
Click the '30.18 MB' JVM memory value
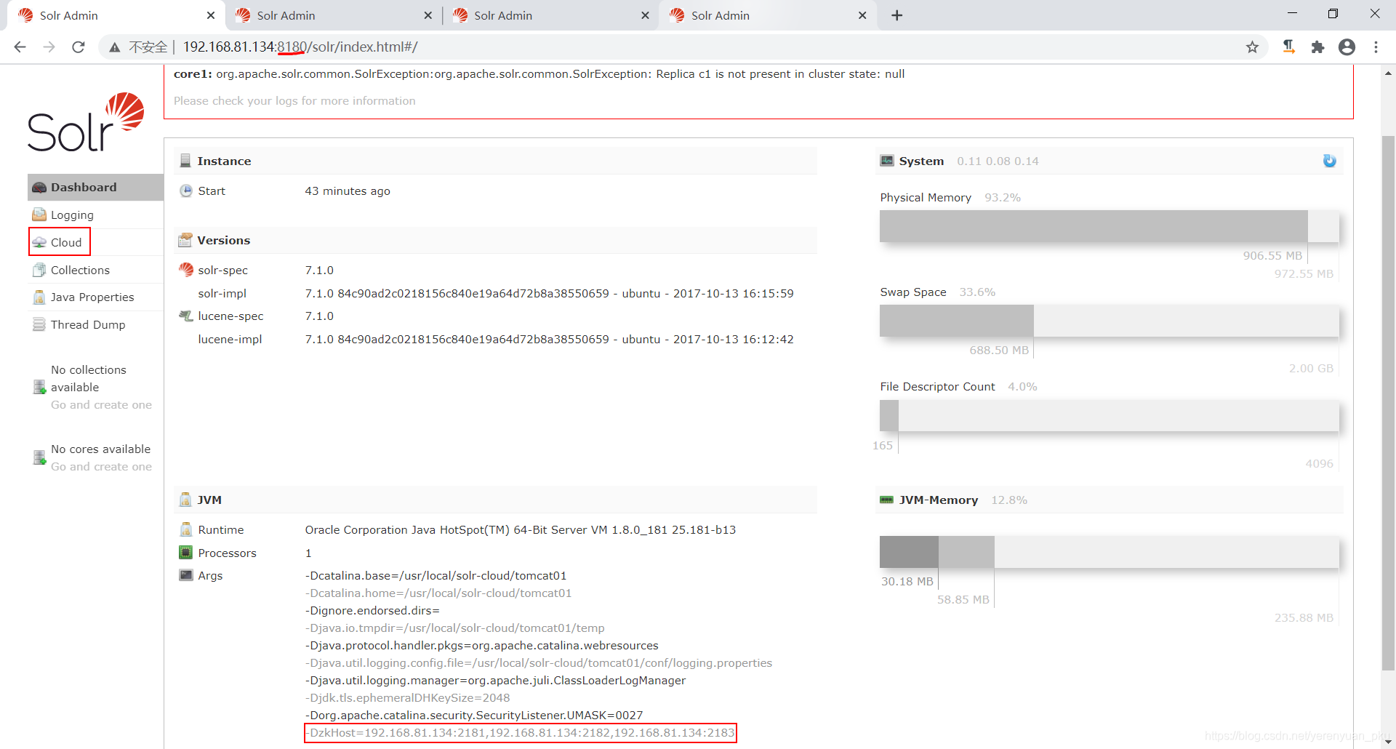tap(907, 581)
